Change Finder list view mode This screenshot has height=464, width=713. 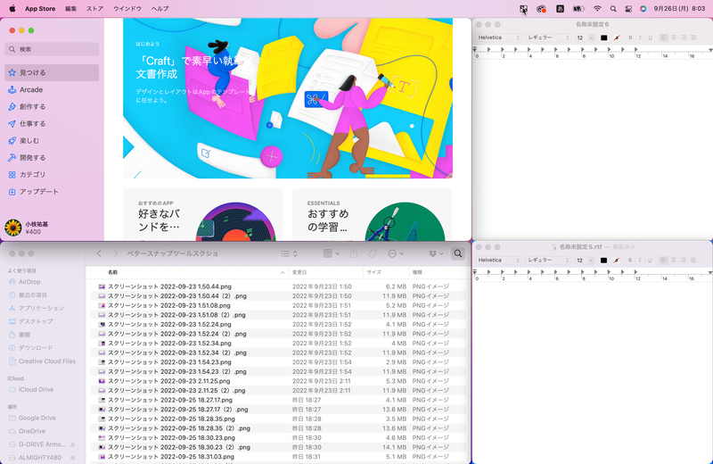coord(289,253)
